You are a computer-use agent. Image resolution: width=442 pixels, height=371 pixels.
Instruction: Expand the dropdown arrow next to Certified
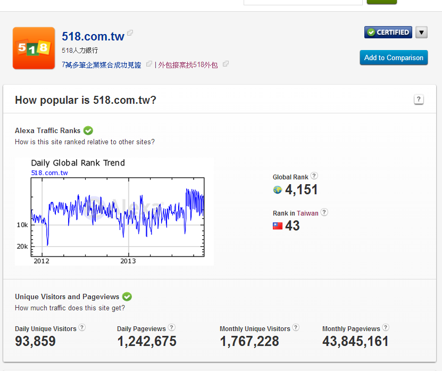pyautogui.click(x=421, y=32)
